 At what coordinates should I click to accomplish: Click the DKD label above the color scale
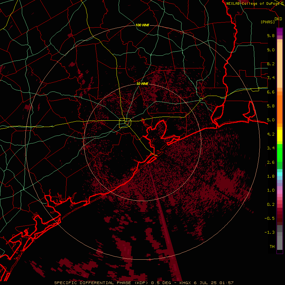[278, 19]
